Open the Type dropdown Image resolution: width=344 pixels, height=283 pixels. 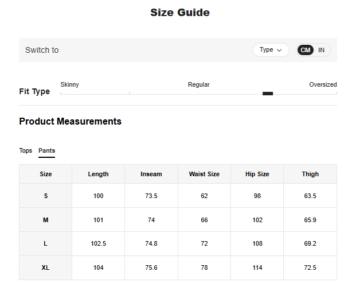click(x=271, y=50)
